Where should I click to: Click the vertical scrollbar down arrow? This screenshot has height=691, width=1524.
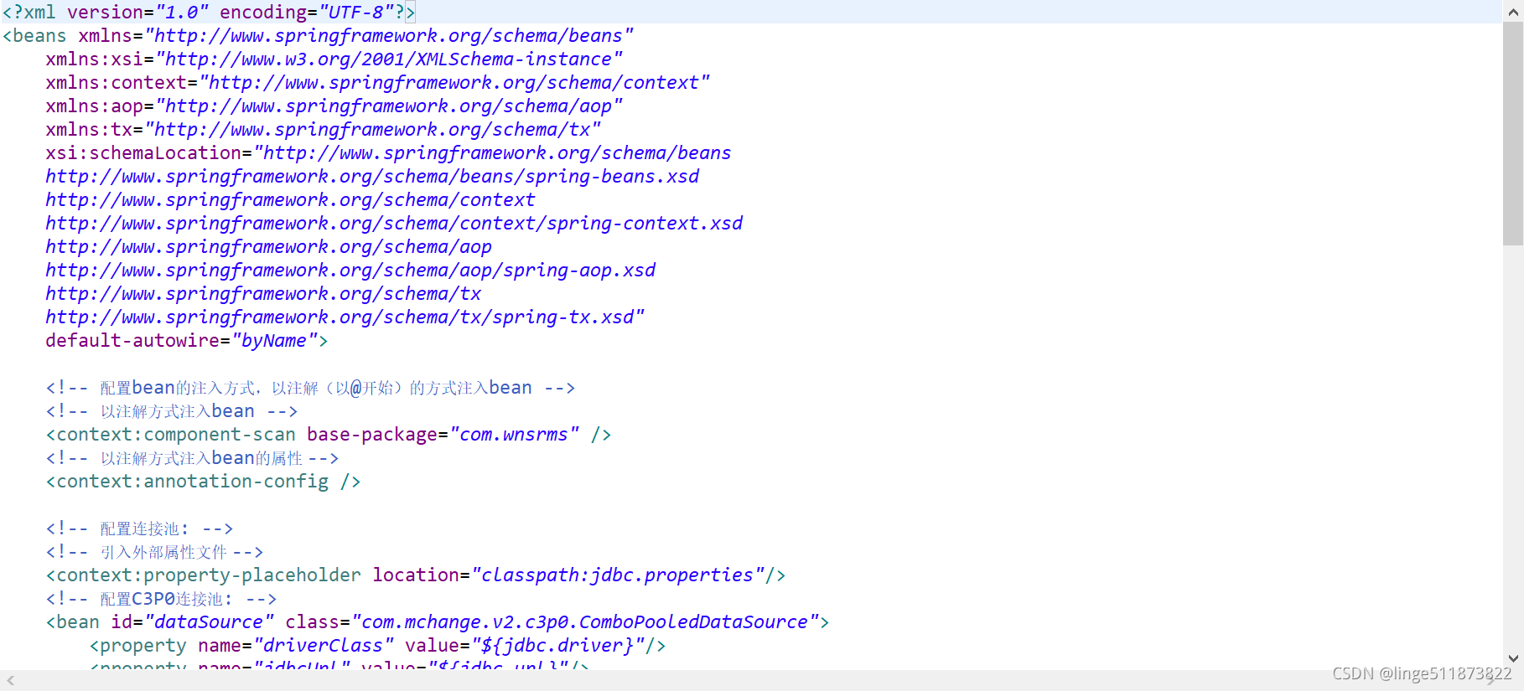1513,658
